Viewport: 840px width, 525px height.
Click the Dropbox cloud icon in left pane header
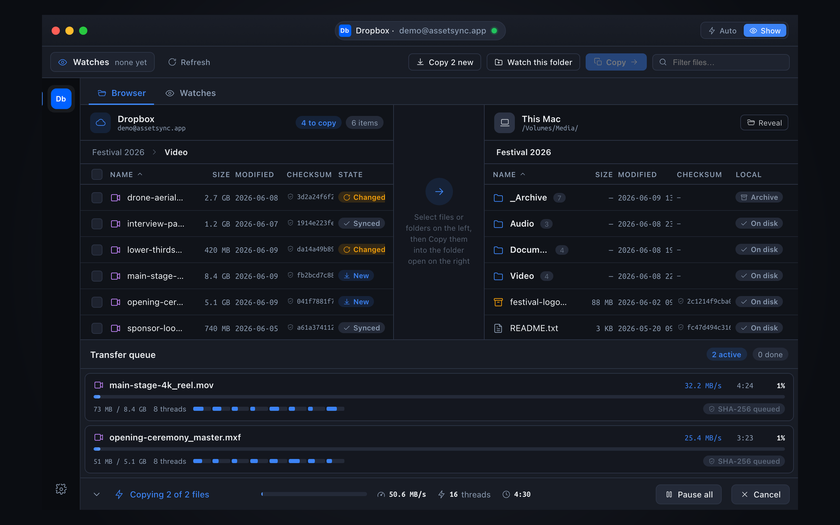pos(100,123)
